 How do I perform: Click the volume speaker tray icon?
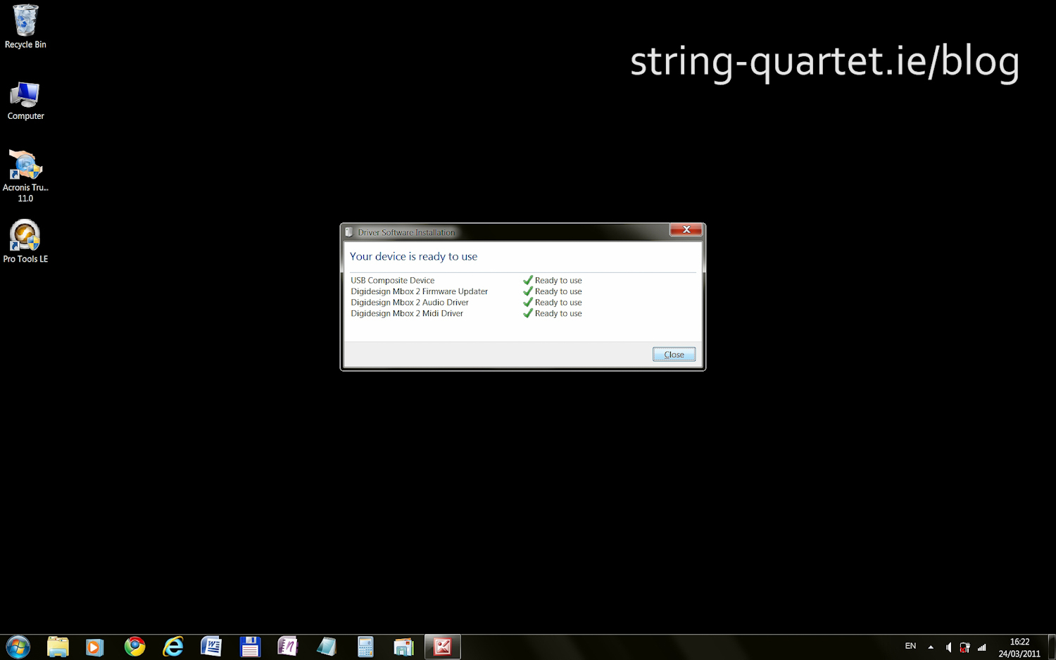pyautogui.click(x=948, y=647)
